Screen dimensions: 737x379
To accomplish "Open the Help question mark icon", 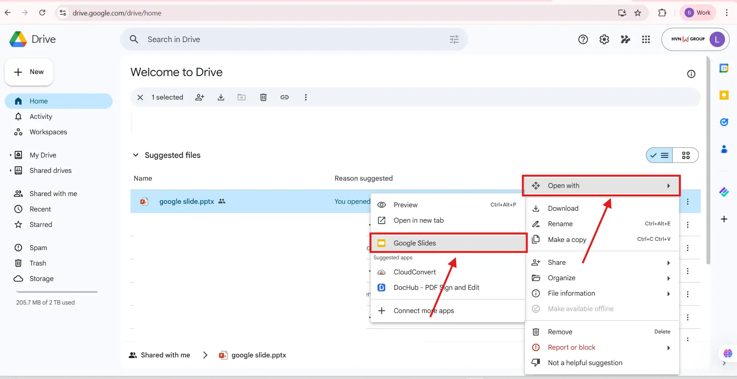I will pos(583,39).
